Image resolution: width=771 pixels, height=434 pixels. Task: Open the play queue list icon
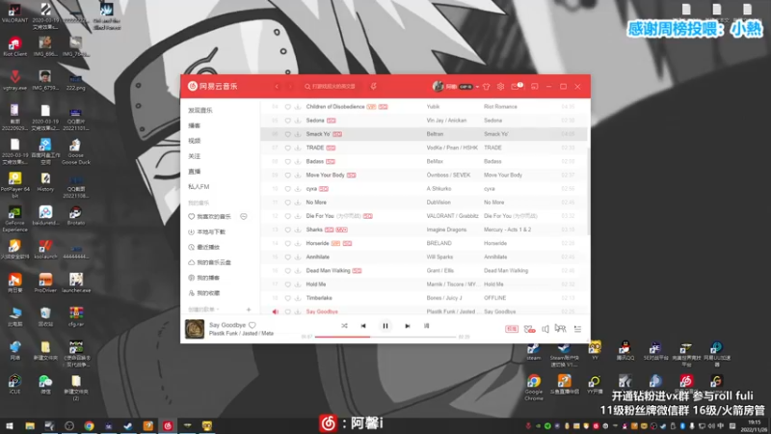point(577,329)
